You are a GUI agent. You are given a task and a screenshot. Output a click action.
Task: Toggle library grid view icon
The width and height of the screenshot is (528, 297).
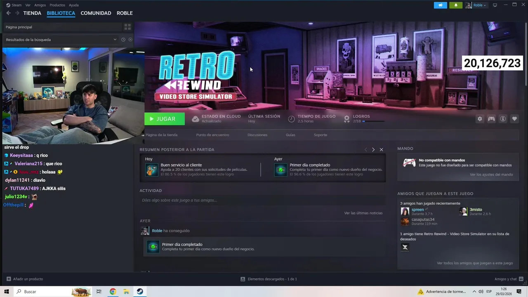[x=127, y=27]
